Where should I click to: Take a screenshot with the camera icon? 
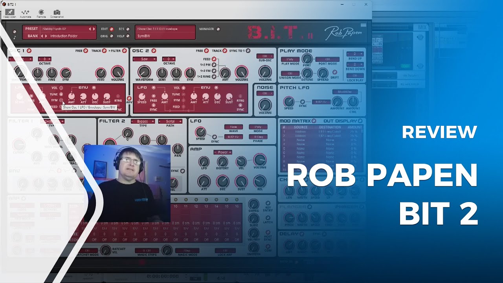pos(57,12)
